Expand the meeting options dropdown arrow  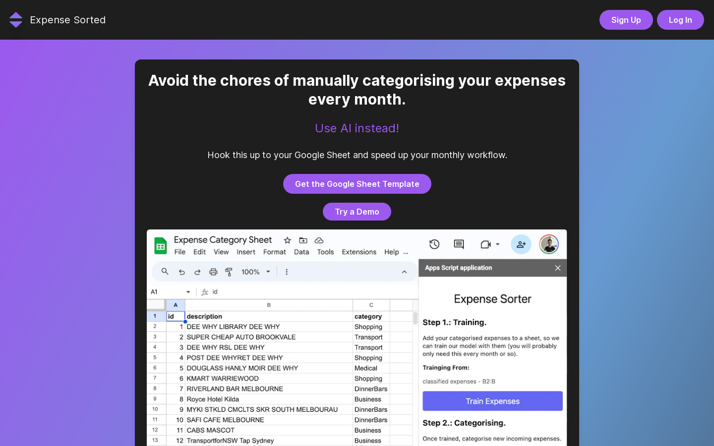[498, 244]
